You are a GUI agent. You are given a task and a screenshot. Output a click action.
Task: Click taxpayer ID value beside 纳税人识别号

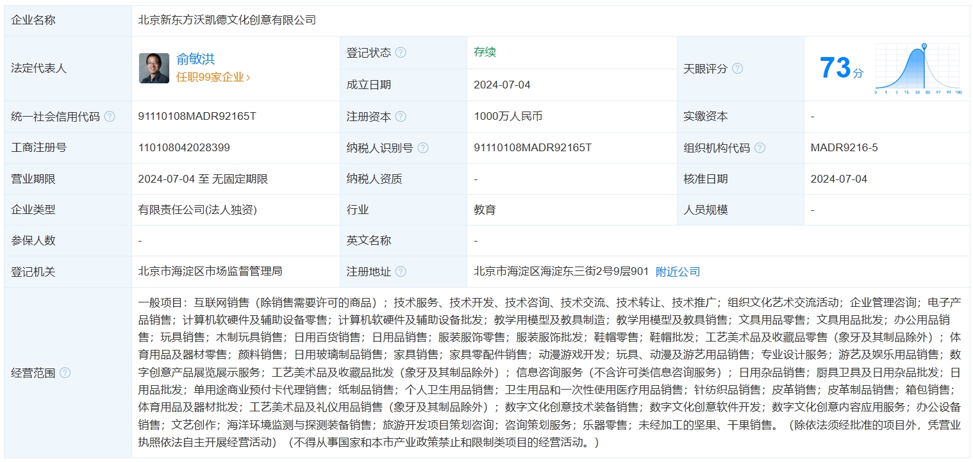click(533, 147)
